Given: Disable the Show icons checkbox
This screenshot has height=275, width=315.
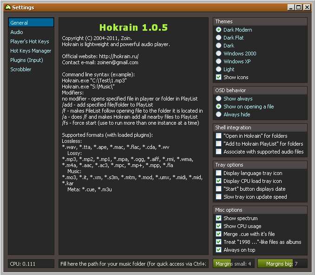Looking at the screenshot, I should pos(219,77).
